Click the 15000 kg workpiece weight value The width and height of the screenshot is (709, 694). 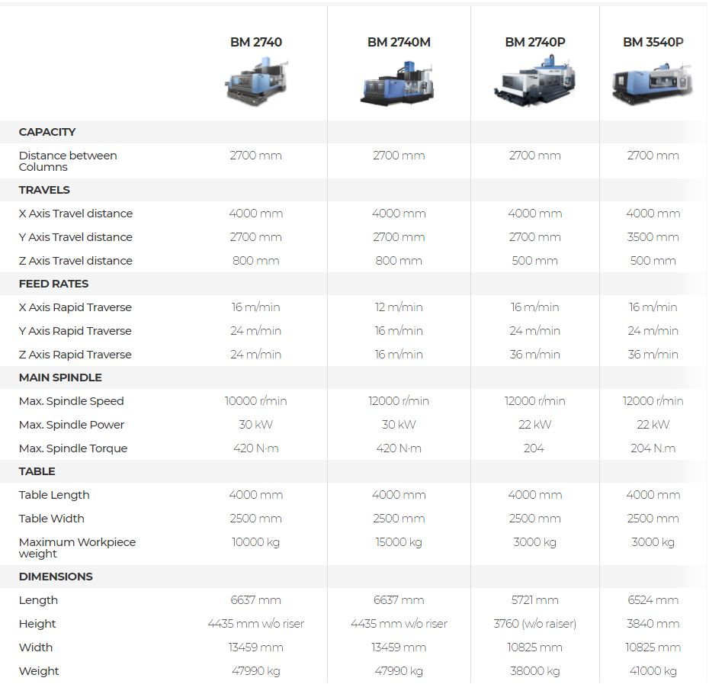pos(399,542)
